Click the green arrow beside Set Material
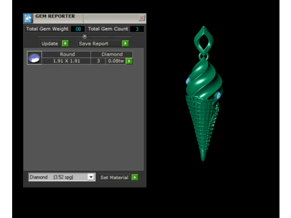 135,177
